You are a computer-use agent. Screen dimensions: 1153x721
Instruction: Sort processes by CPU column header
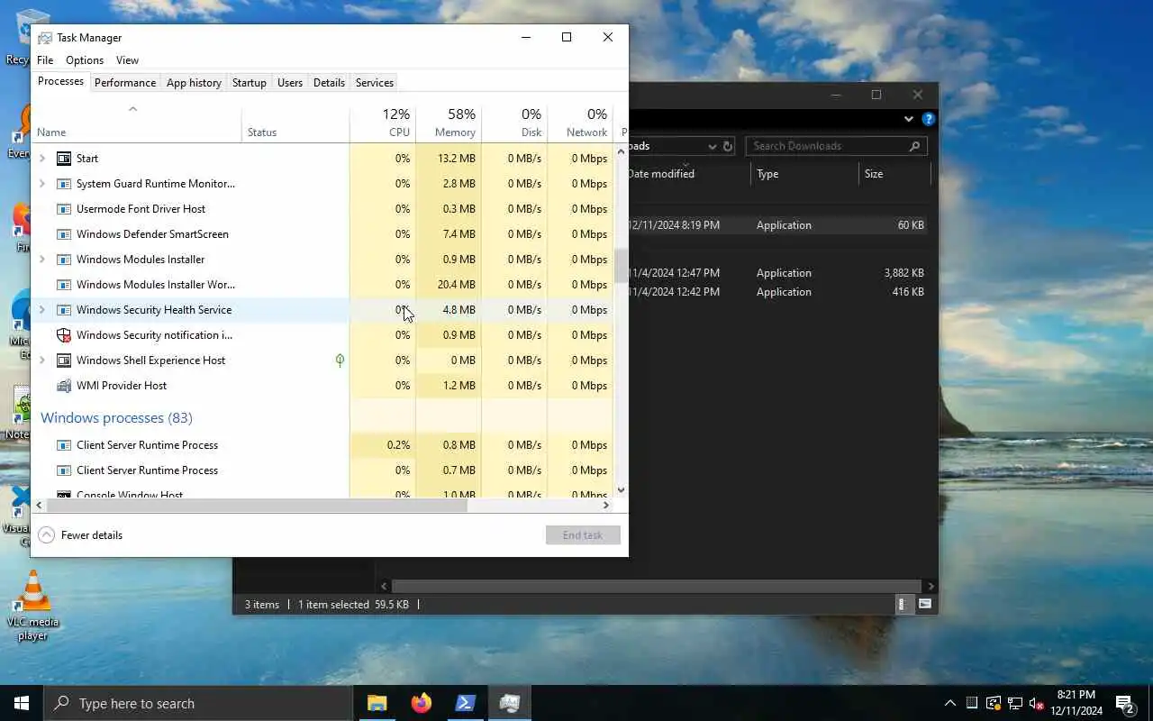click(383, 123)
